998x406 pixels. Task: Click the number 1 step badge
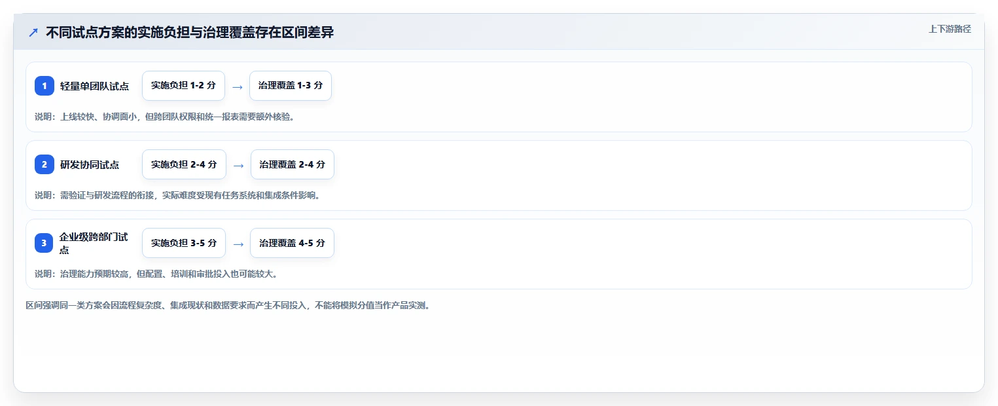tap(45, 86)
